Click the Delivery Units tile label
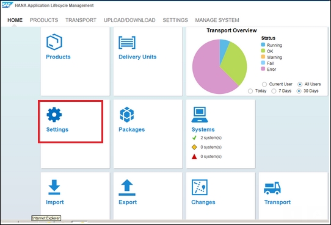This screenshot has width=331, height=225. (x=137, y=57)
